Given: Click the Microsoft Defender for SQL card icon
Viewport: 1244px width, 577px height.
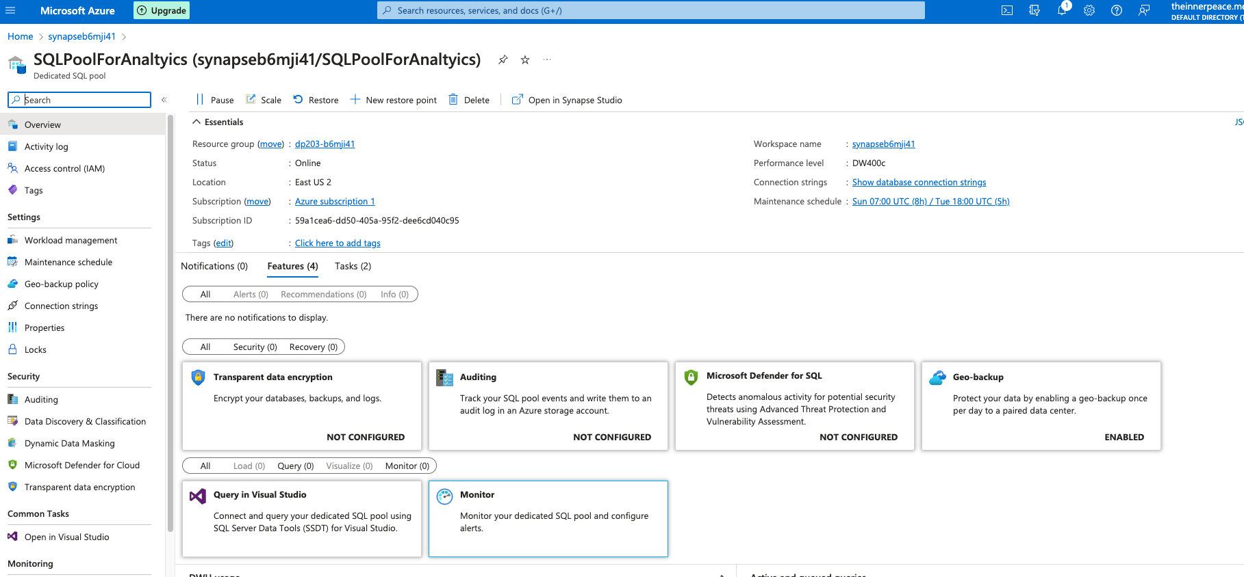Looking at the screenshot, I should tap(691, 377).
